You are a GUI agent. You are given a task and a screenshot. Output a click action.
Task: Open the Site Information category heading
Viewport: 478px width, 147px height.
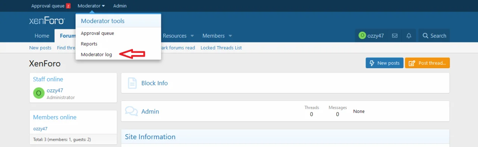pyautogui.click(x=150, y=137)
